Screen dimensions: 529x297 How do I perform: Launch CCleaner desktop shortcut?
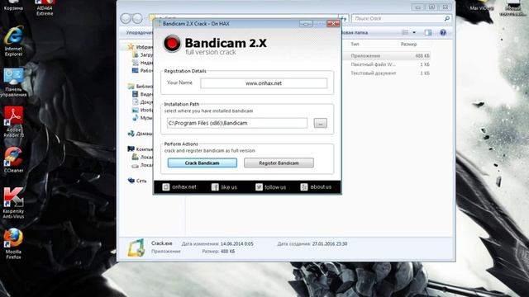coord(13,160)
